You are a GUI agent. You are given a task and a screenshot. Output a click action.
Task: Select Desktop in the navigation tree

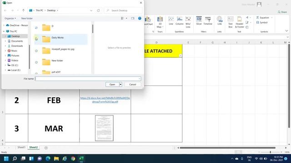click(15, 36)
